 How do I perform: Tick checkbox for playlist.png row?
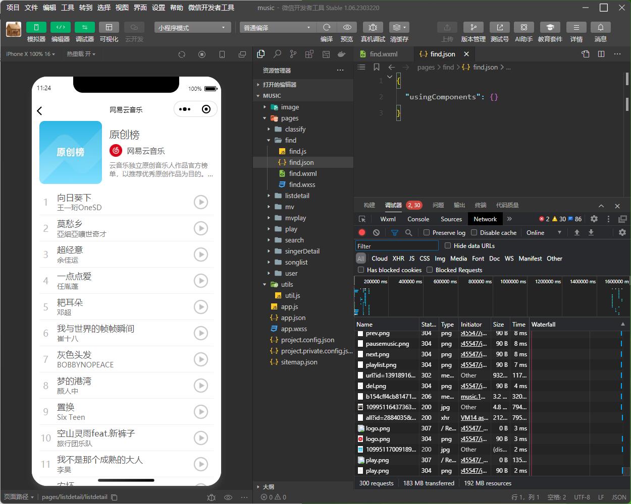tap(360, 365)
